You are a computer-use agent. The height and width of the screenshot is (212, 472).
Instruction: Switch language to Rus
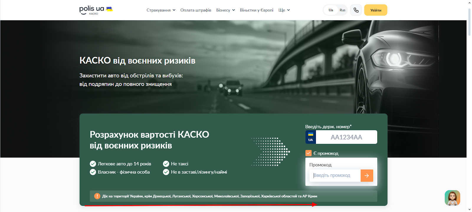click(342, 10)
